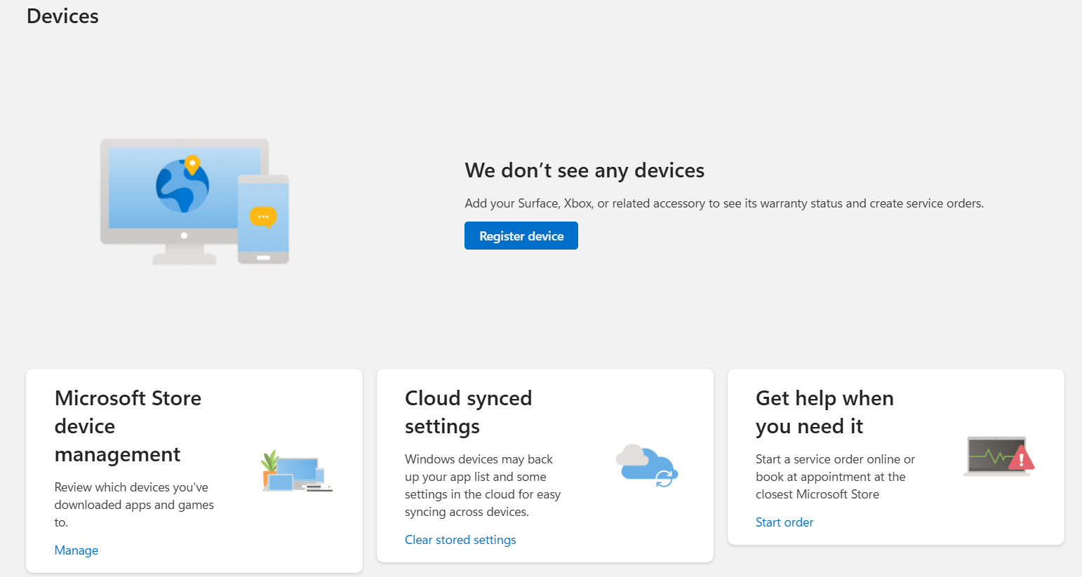This screenshot has width=1082, height=577.
Task: Click the Microsoft Store device management icon
Action: coord(297,471)
